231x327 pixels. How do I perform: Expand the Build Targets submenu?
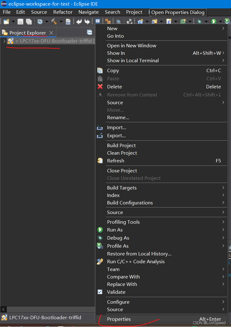[161, 188]
